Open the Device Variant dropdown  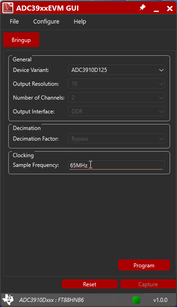(x=116, y=70)
